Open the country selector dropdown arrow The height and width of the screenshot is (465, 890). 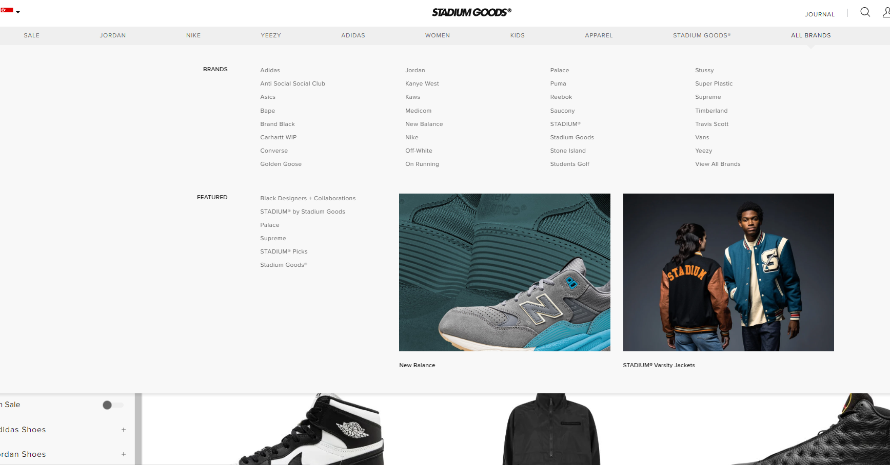point(18,12)
